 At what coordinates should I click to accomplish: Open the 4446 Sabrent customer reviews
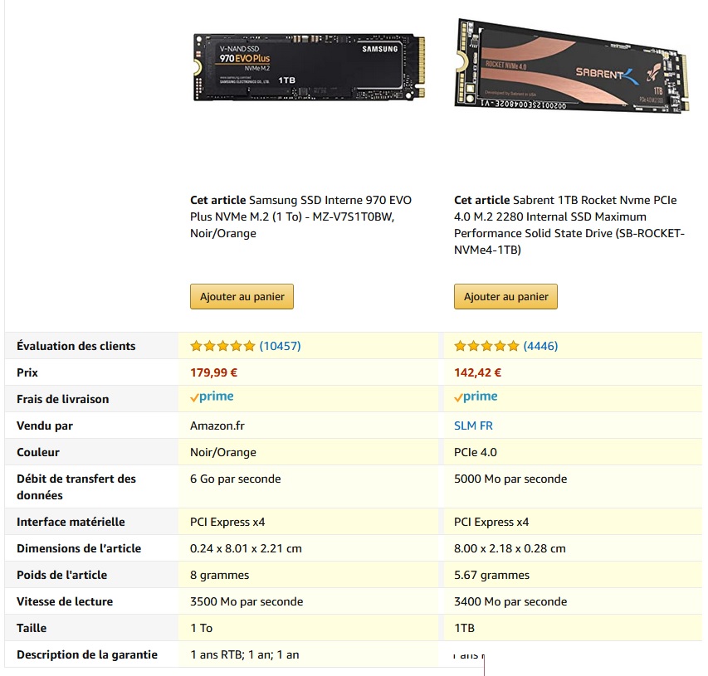pos(540,346)
